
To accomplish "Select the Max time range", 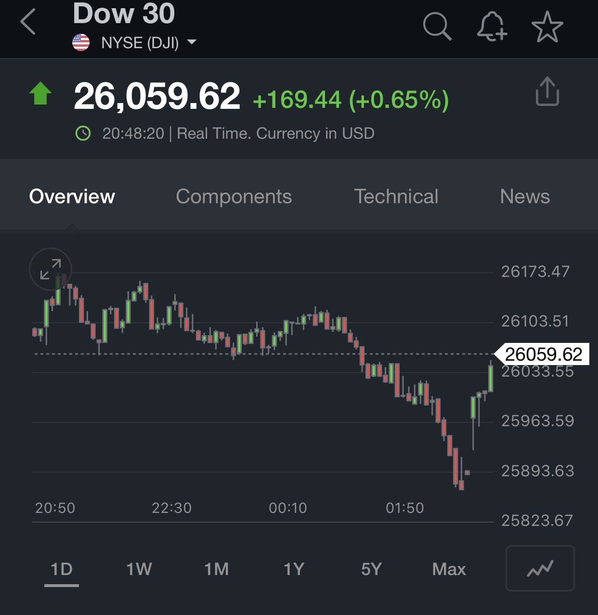I will pos(449,569).
